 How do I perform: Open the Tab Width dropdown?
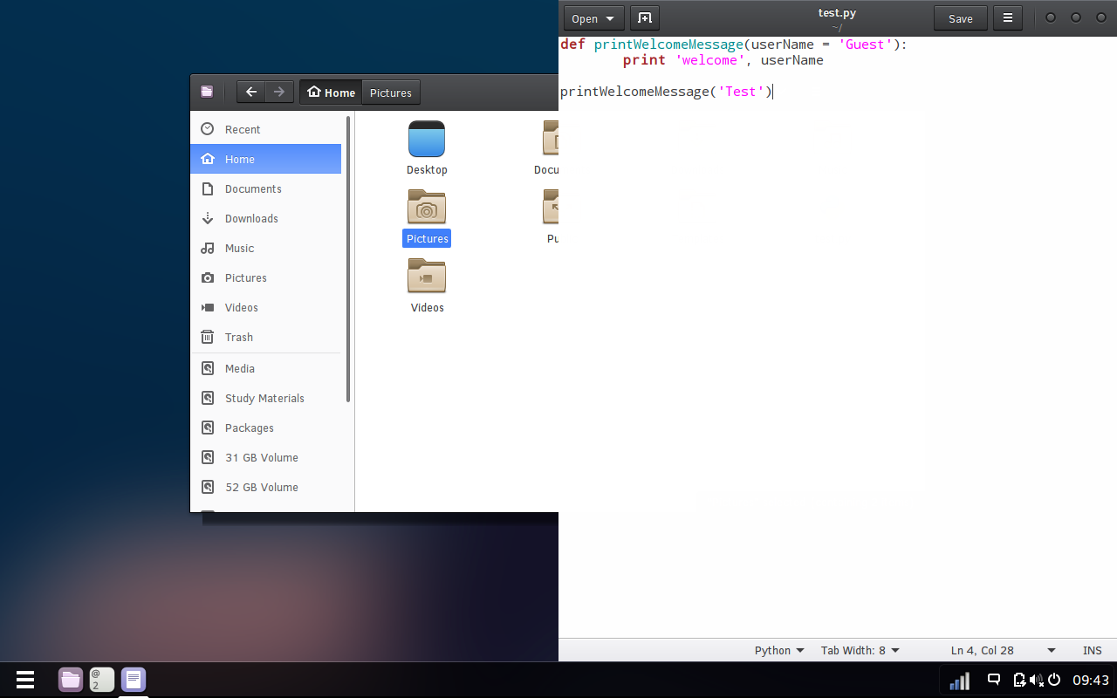[860, 650]
